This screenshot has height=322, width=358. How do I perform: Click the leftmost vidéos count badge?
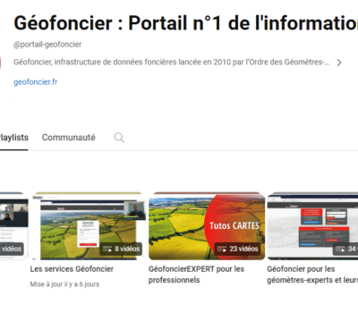[12, 249]
